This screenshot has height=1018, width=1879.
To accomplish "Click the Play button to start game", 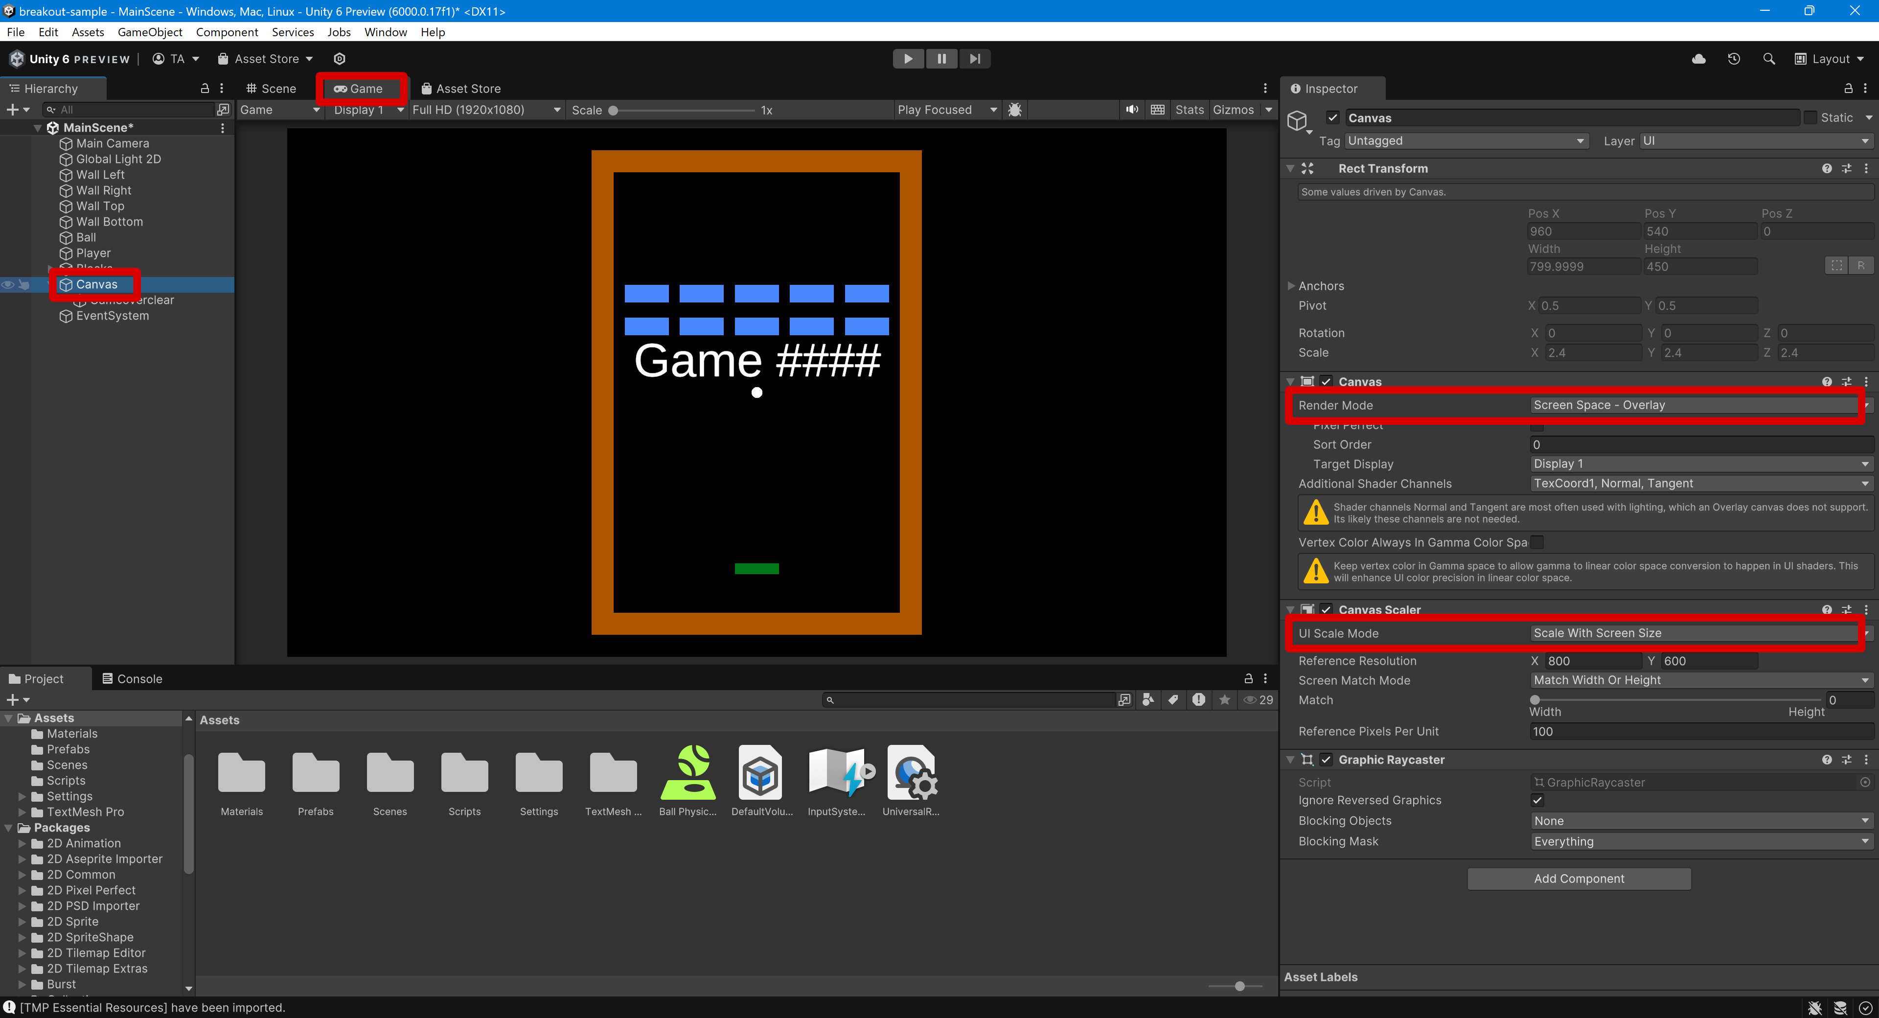I will click(x=907, y=58).
